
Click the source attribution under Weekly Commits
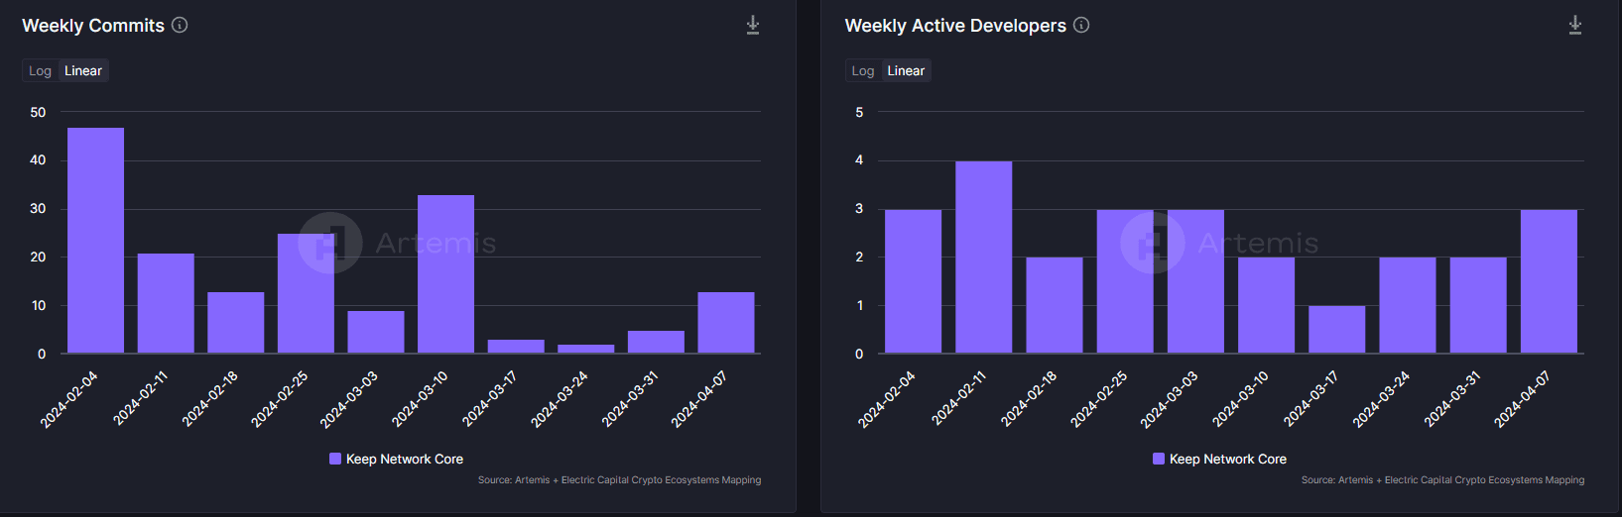point(619,480)
